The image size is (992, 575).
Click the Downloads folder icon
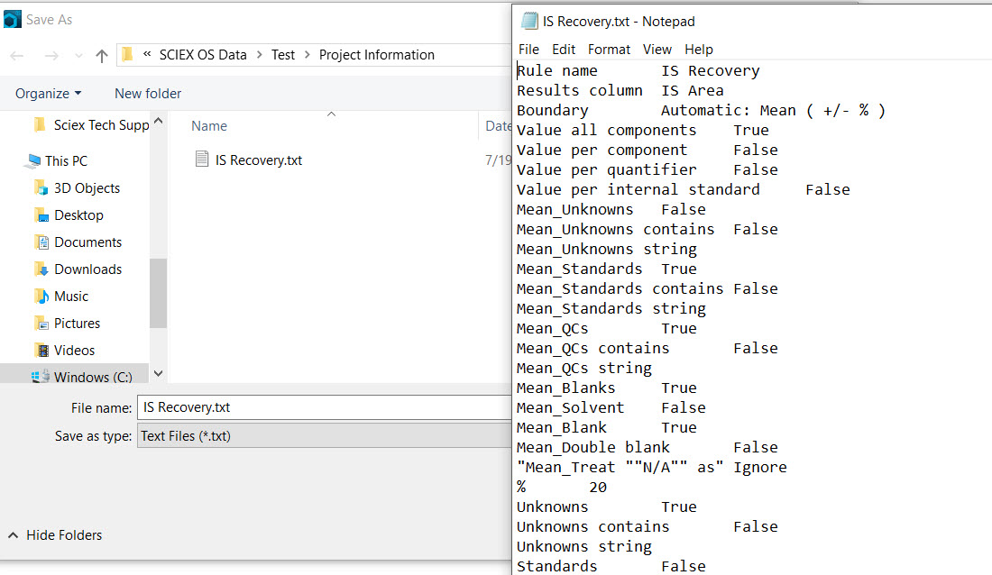click(x=41, y=269)
